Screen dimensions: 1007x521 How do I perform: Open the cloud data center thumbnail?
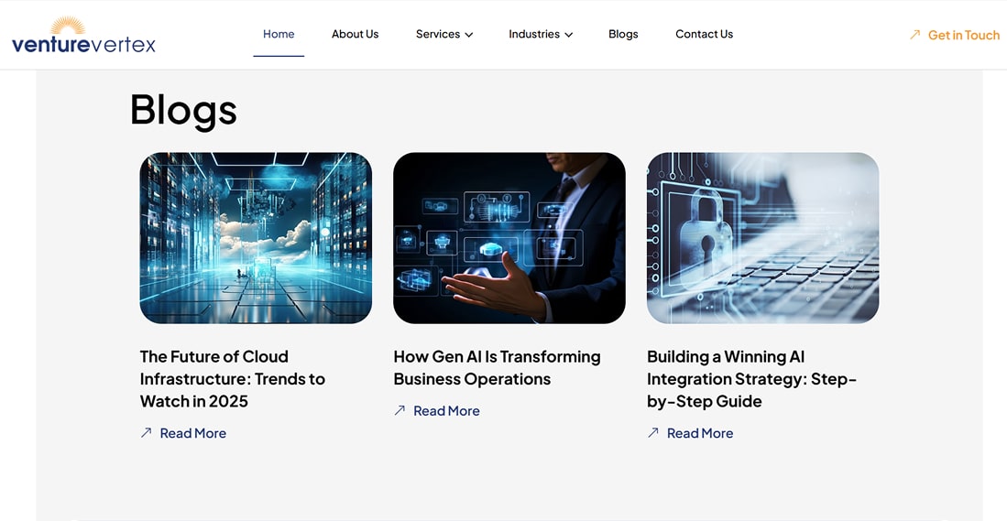[256, 238]
